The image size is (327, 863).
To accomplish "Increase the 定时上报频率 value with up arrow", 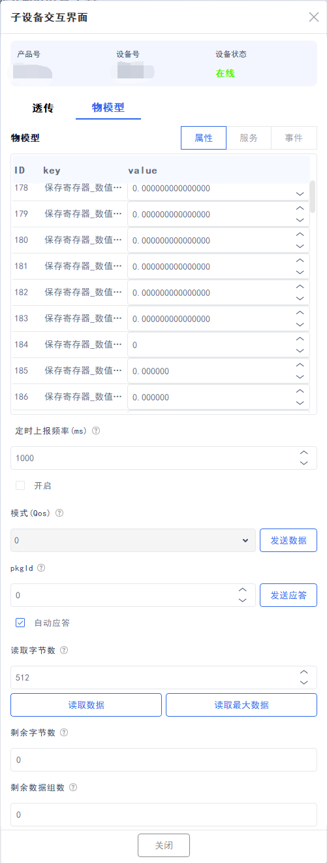I will [304, 452].
